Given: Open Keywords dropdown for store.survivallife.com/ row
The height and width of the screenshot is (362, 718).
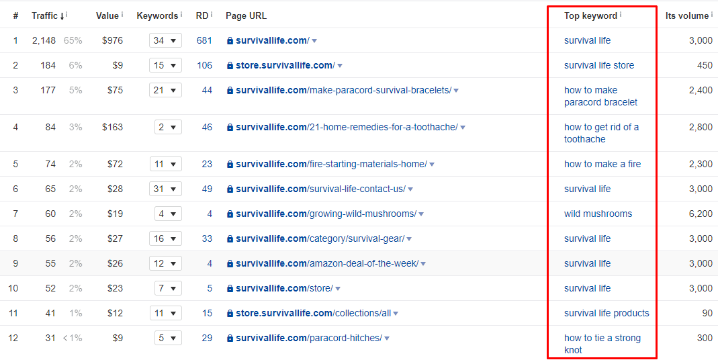Looking at the screenshot, I should 165,65.
